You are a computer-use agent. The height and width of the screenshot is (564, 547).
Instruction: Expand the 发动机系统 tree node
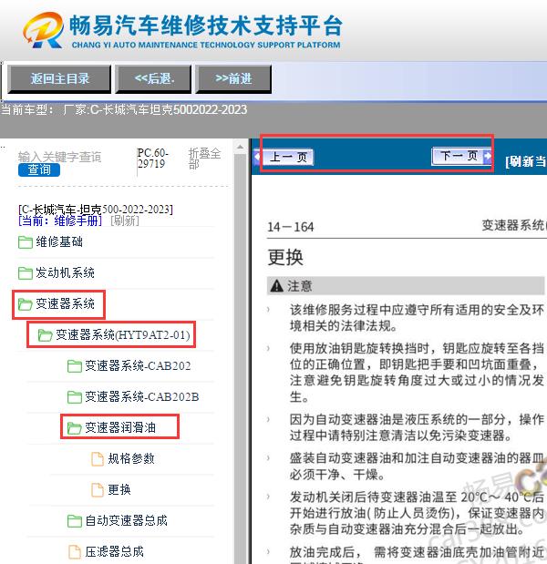(x=65, y=272)
